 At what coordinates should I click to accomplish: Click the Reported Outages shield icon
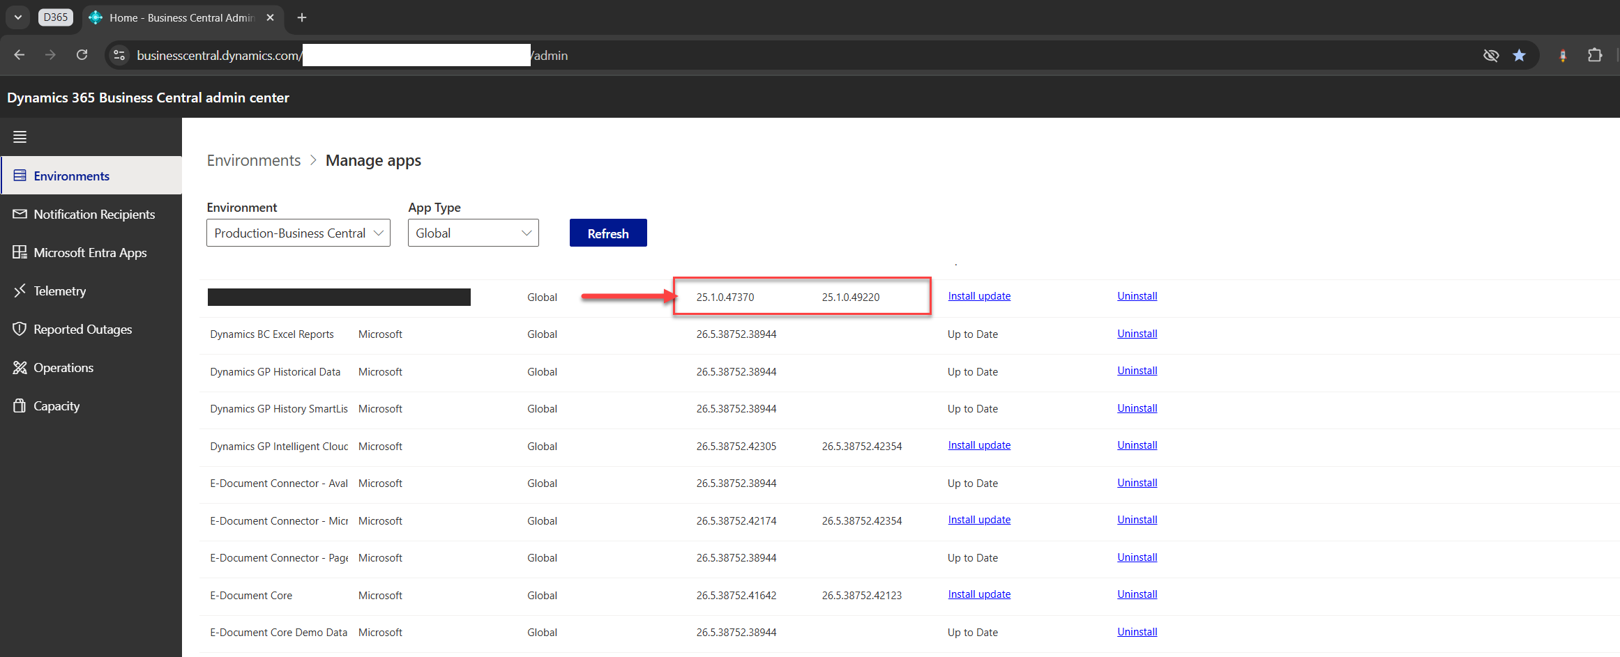click(x=20, y=329)
